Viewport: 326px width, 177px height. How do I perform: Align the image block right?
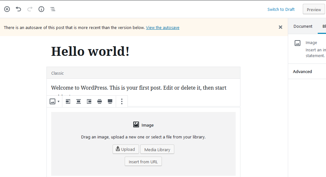click(89, 101)
